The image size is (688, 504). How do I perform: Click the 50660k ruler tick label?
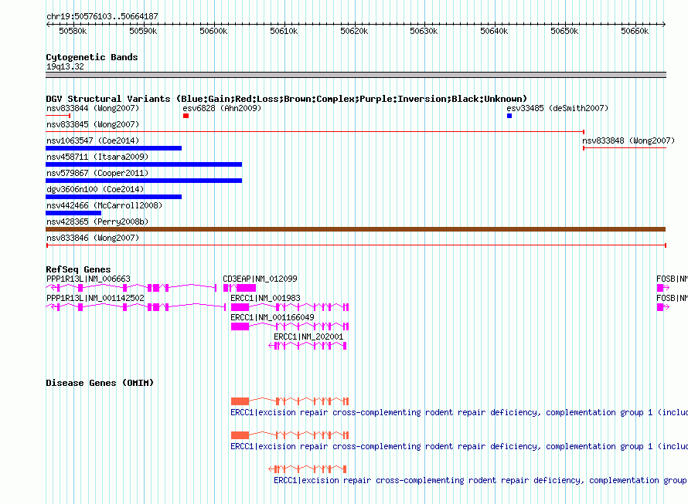tap(635, 31)
